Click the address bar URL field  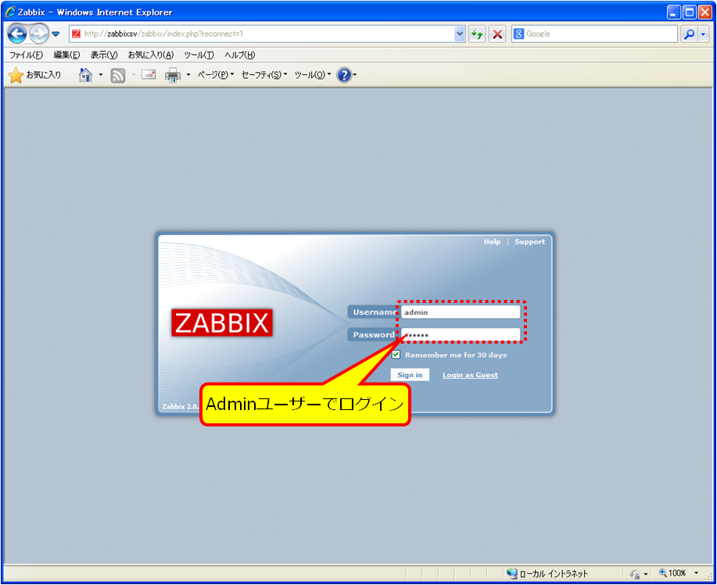click(x=262, y=34)
